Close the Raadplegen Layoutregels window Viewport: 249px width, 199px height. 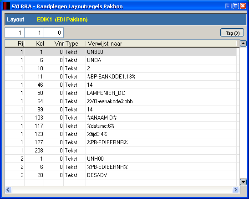point(243,6)
